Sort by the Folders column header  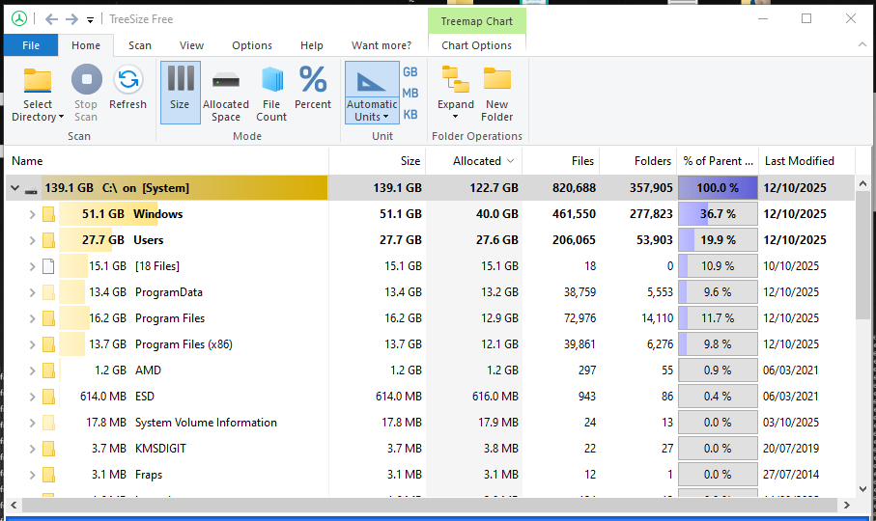click(638, 161)
